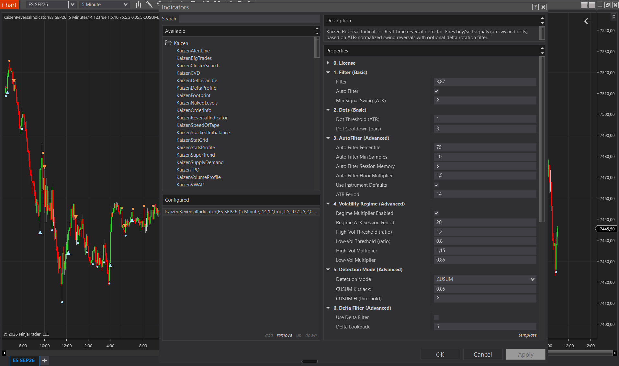
Task: Click the Search input field
Action: pyautogui.click(x=249, y=19)
